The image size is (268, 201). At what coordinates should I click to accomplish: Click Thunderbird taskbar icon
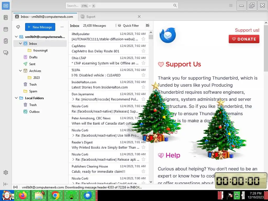point(88,195)
